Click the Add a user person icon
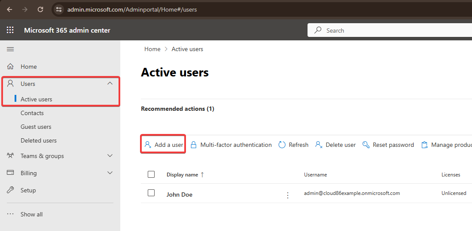This screenshot has height=231, width=472. 148,145
